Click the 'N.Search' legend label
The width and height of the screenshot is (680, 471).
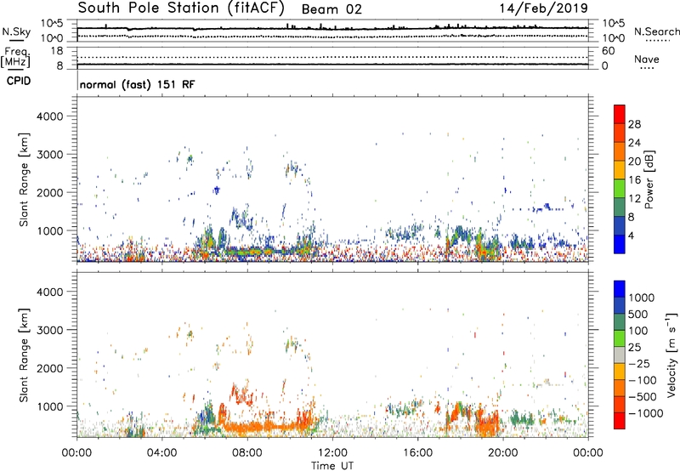(x=656, y=31)
